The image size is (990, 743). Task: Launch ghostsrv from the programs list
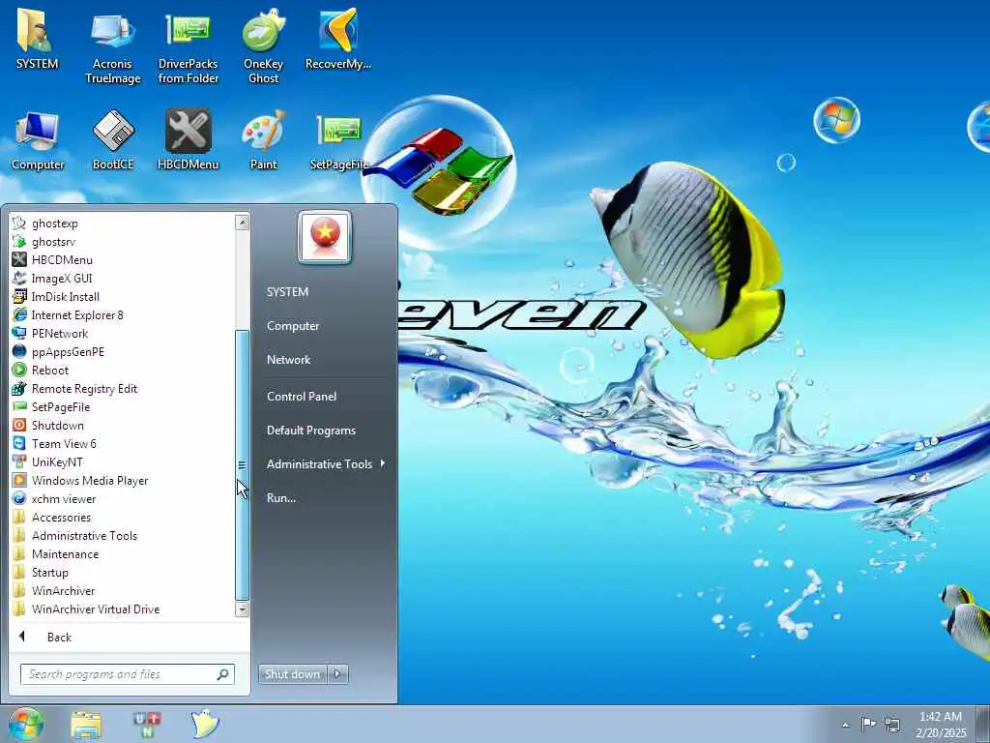coord(123,241)
